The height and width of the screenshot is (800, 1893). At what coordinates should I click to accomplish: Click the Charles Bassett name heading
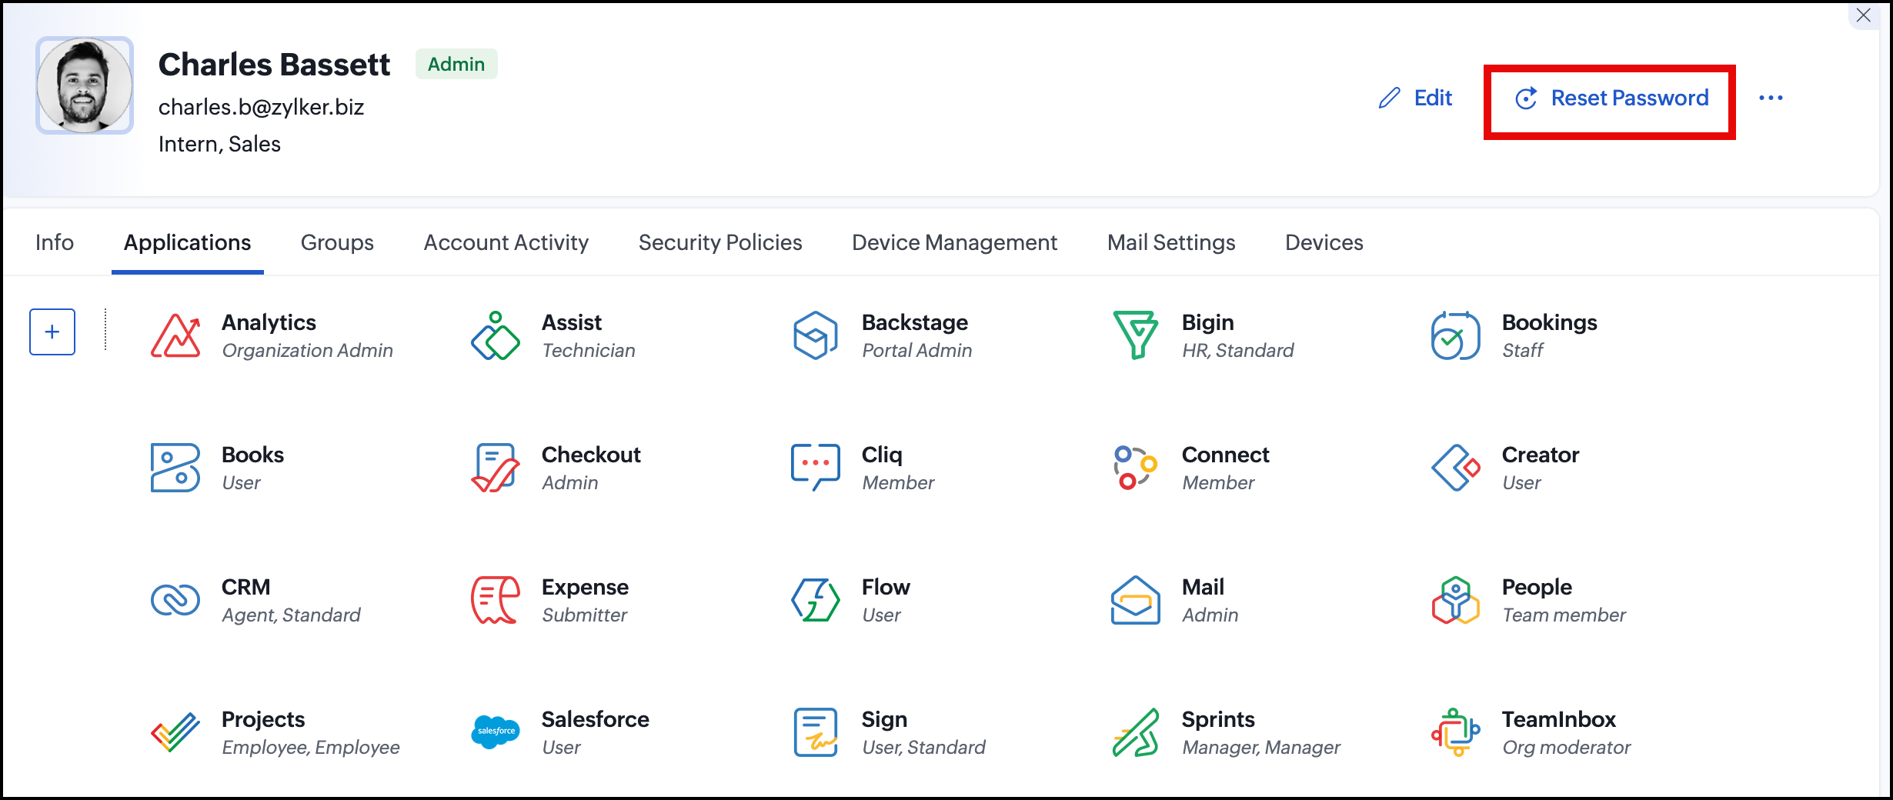[274, 65]
